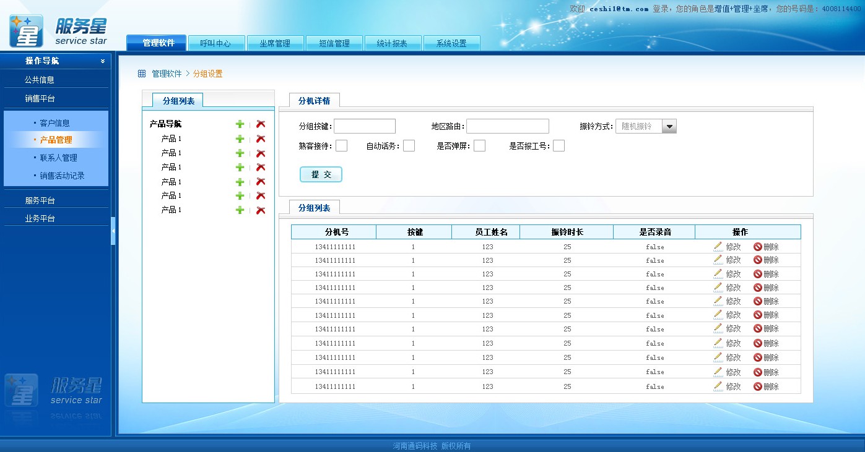Delete the last 产品1 tree item
This screenshot has width=865, height=452.
point(261,210)
